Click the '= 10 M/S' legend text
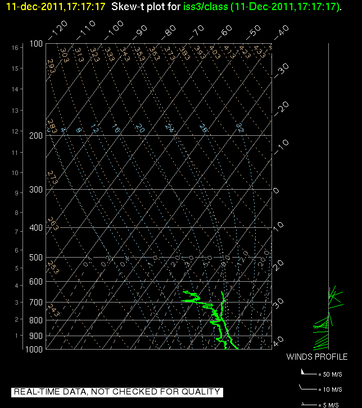 [330, 389]
